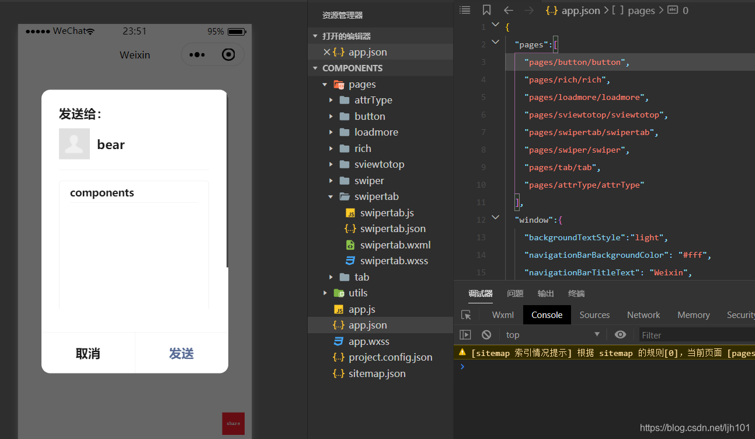Image resolution: width=755 pixels, height=439 pixels.
Task: Click the app.wxss CSS file icon
Action: pos(339,341)
